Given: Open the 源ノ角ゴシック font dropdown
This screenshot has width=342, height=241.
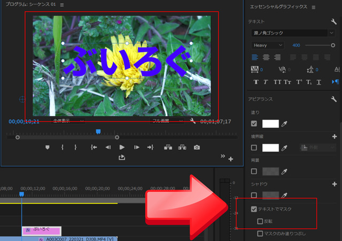Looking at the screenshot, I should 292,33.
